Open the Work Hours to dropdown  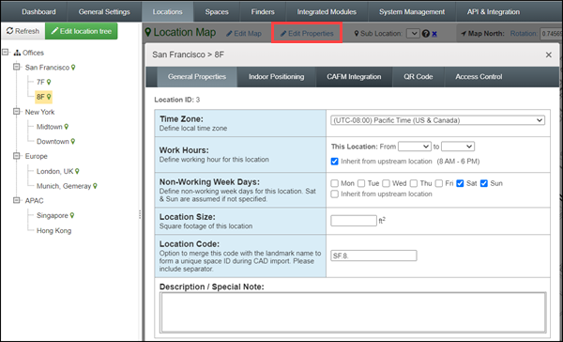[x=458, y=147]
